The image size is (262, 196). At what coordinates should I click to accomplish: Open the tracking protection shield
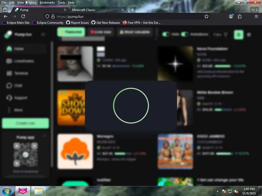pos(47,17)
